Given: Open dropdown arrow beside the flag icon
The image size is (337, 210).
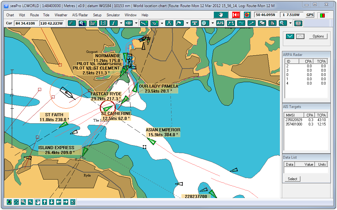Looking at the screenshot, I should 187,23.
